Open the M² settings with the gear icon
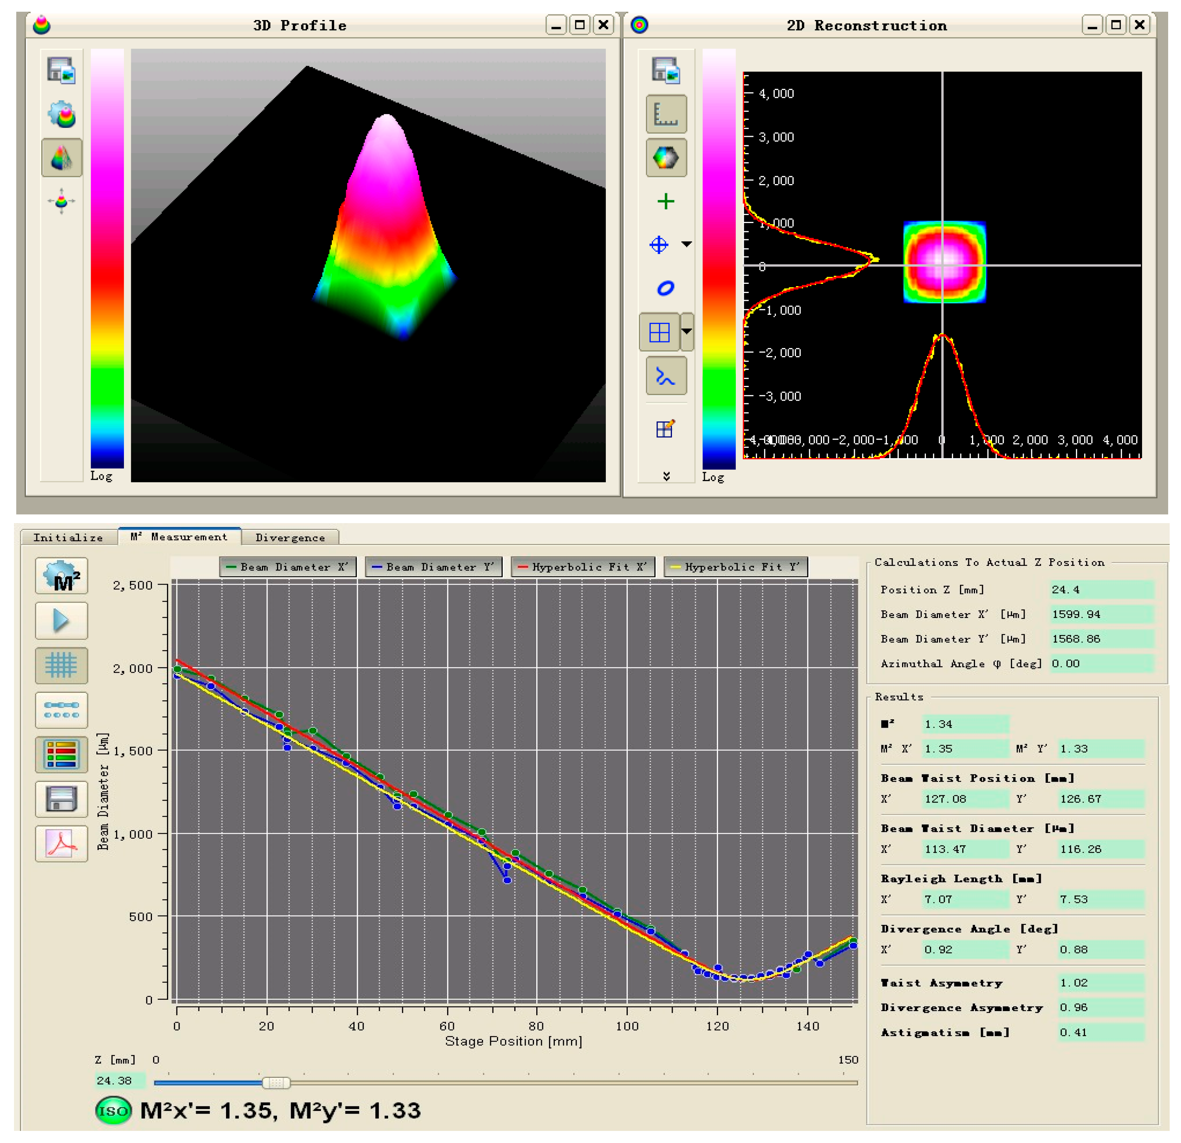This screenshot has height=1143, width=1181. (62, 576)
